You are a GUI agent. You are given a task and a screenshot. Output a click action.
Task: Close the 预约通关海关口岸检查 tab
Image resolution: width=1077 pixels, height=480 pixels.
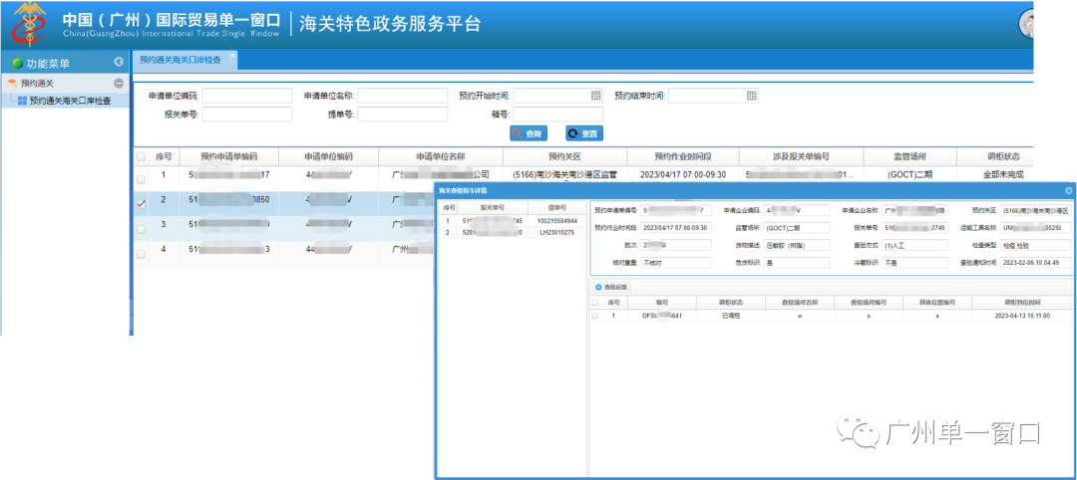[232, 55]
